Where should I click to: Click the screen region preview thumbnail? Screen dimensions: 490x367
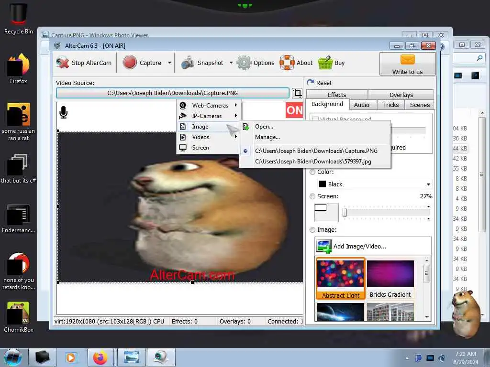pyautogui.click(x=326, y=212)
